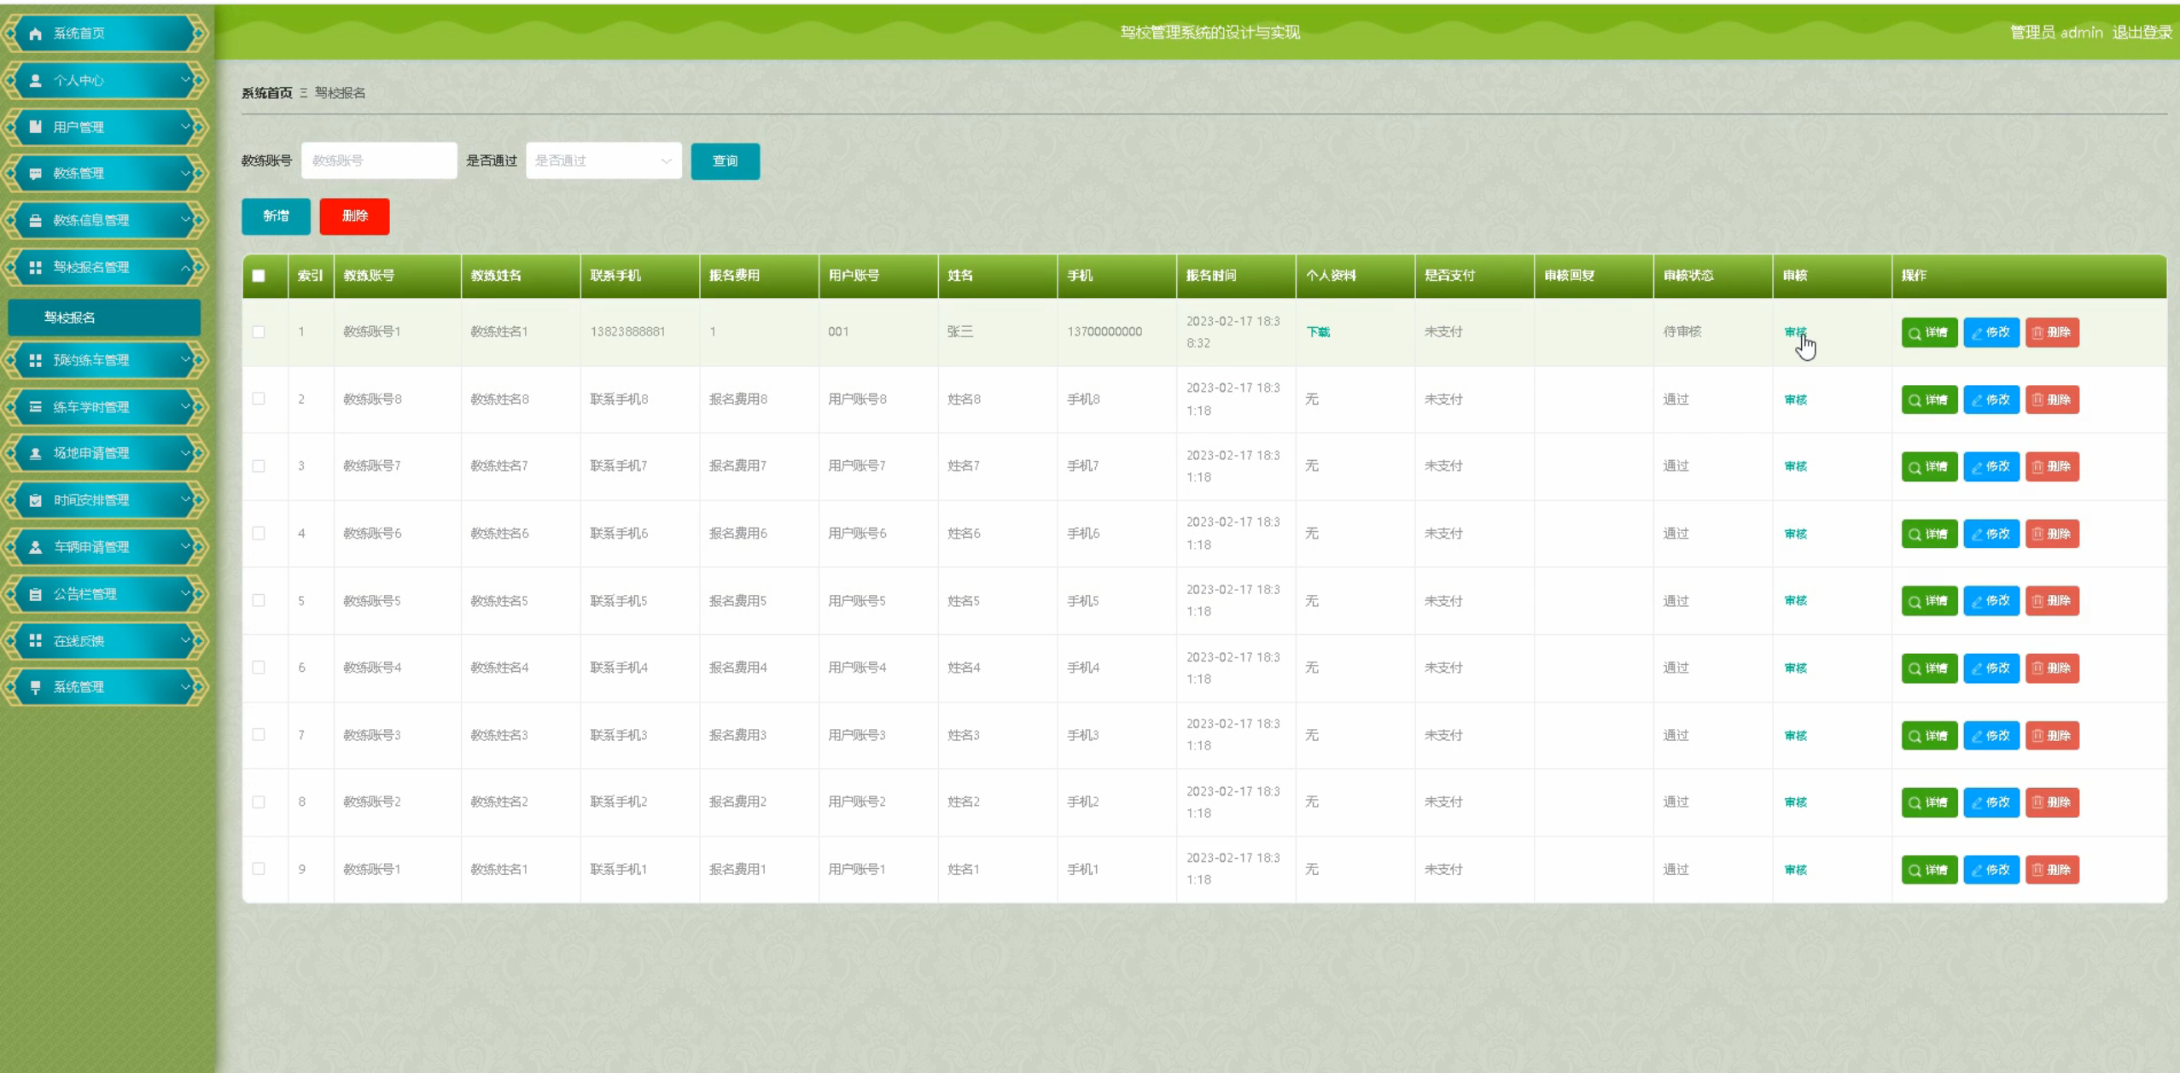
Task: Open the 车辆申请管理 menu
Action: pyautogui.click(x=105, y=547)
